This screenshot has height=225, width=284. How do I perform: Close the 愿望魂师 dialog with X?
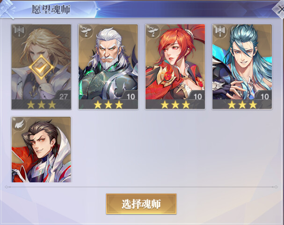tap(279, 9)
